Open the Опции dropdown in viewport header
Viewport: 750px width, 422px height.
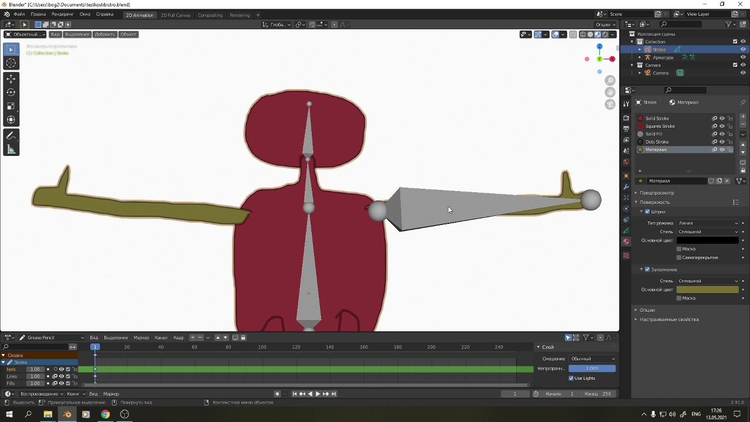(x=605, y=25)
